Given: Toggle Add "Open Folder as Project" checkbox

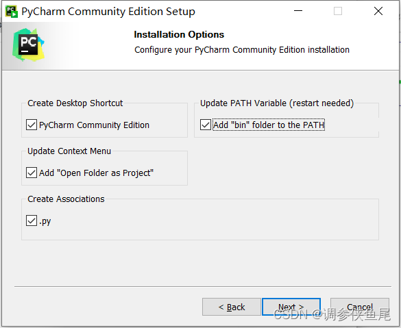Looking at the screenshot, I should click(32, 173).
